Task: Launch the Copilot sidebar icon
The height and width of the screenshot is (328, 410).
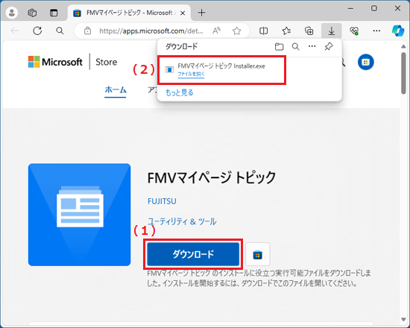Action: [x=398, y=31]
